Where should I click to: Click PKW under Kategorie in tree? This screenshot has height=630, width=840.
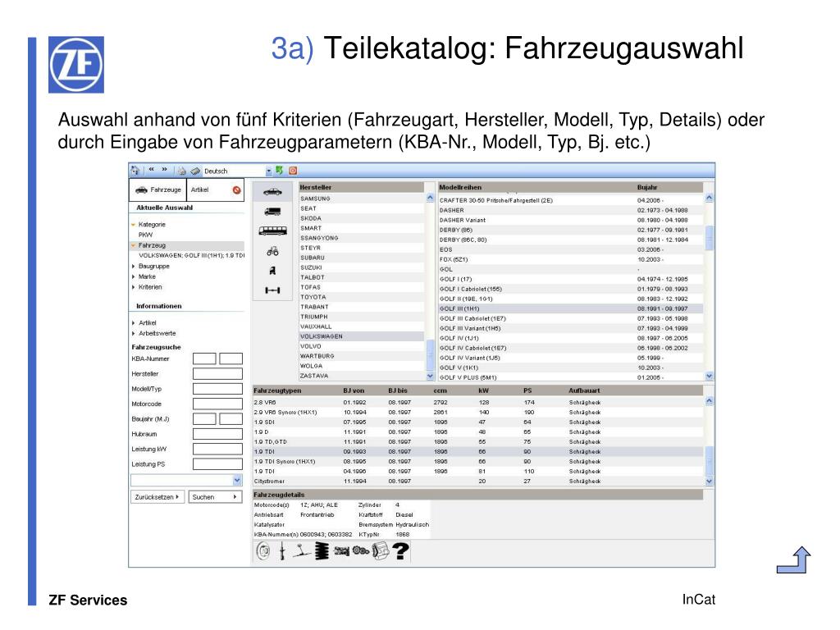(145, 235)
